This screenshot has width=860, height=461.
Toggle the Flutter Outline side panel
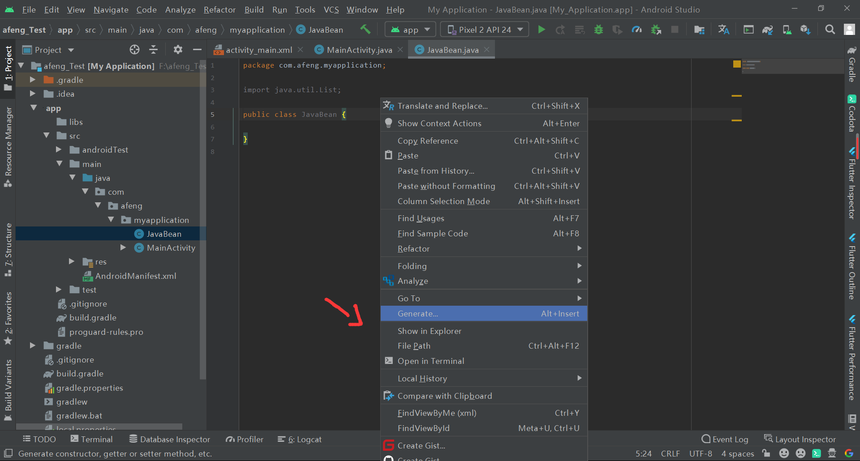tap(852, 266)
